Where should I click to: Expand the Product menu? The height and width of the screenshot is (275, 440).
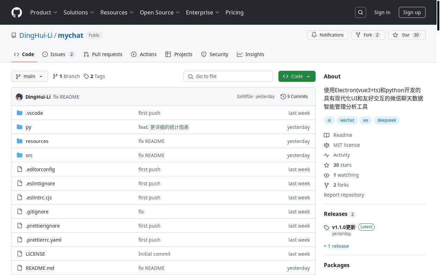pyautogui.click(x=44, y=12)
